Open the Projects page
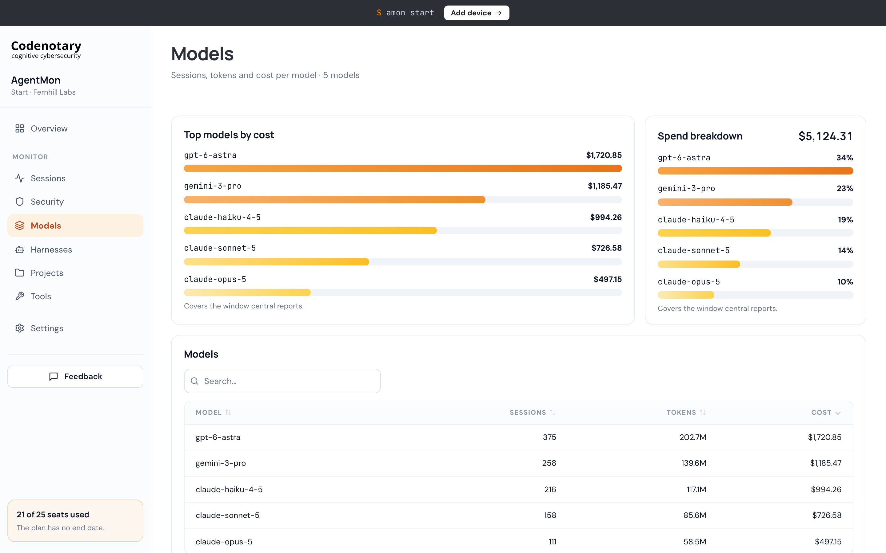Image resolution: width=886 pixels, height=553 pixels. point(75,273)
